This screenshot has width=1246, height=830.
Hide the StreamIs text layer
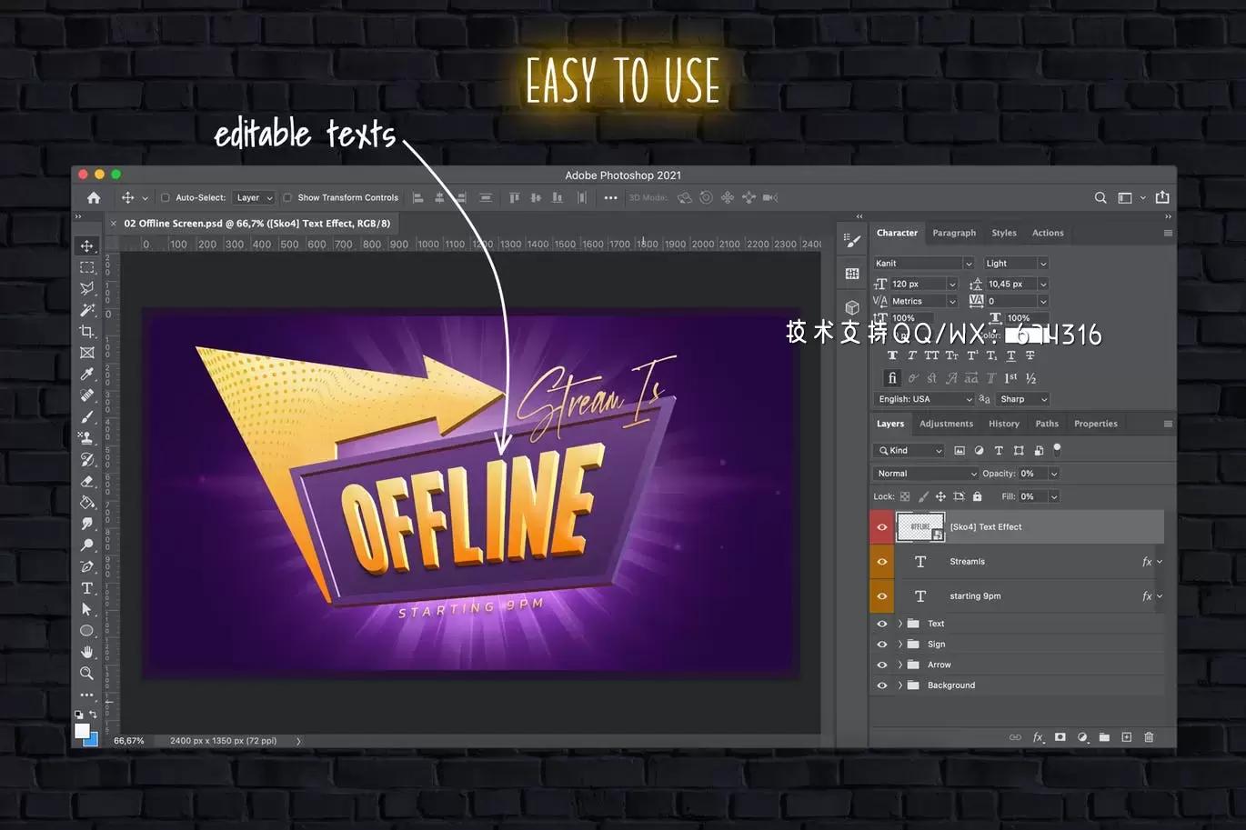coord(882,562)
